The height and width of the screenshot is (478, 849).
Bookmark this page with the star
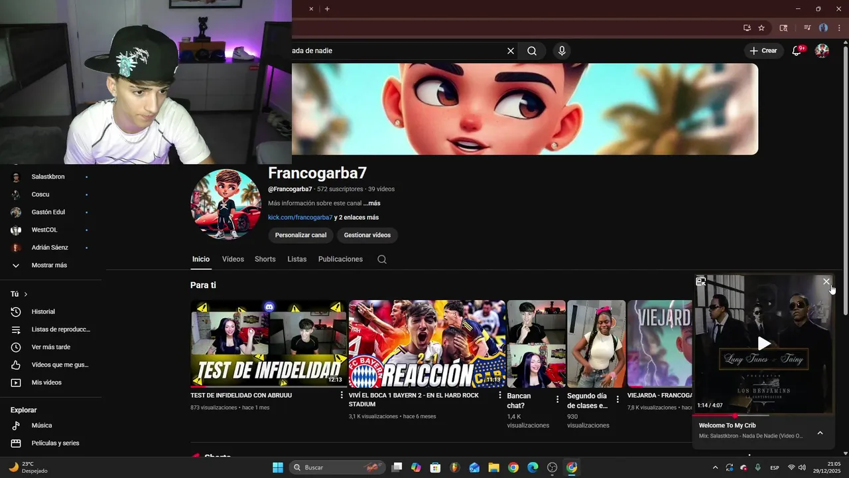[x=761, y=28]
